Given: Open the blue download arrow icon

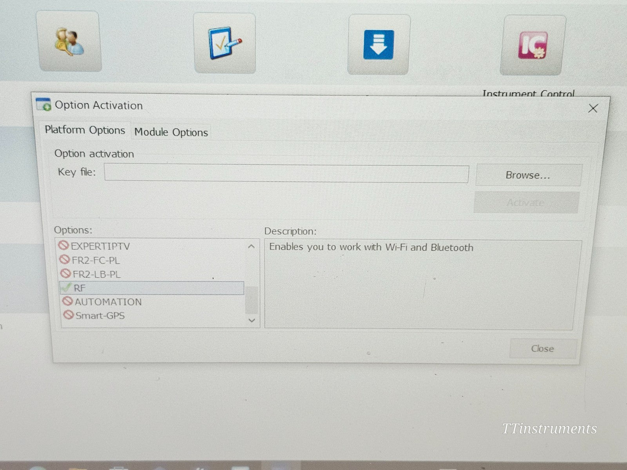Looking at the screenshot, I should tap(379, 45).
